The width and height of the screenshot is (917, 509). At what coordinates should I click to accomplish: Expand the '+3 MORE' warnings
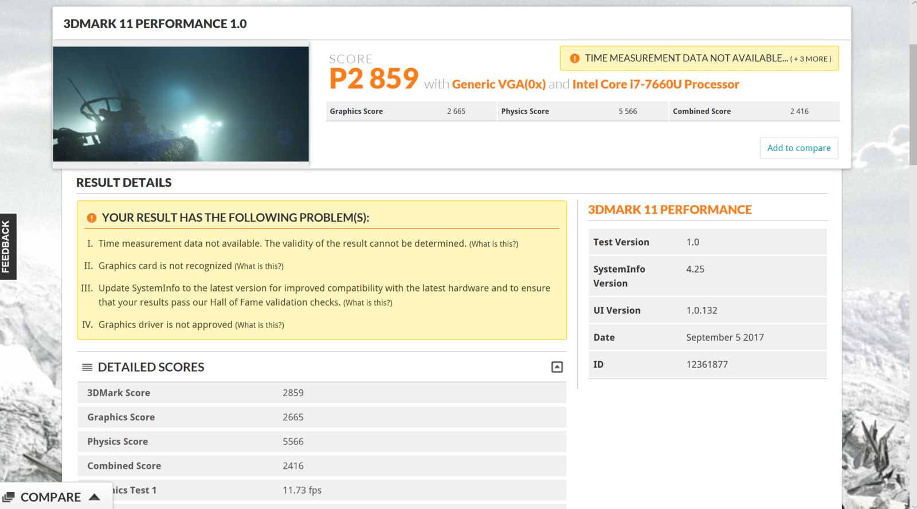pos(810,59)
